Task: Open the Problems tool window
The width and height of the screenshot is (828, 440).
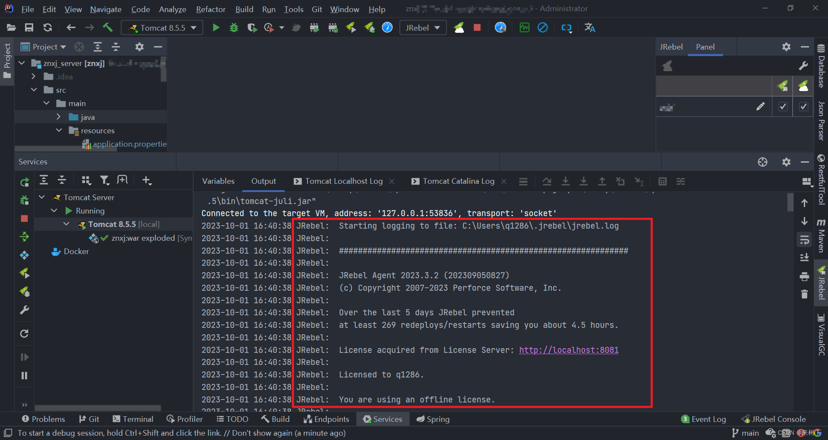Action: point(43,419)
